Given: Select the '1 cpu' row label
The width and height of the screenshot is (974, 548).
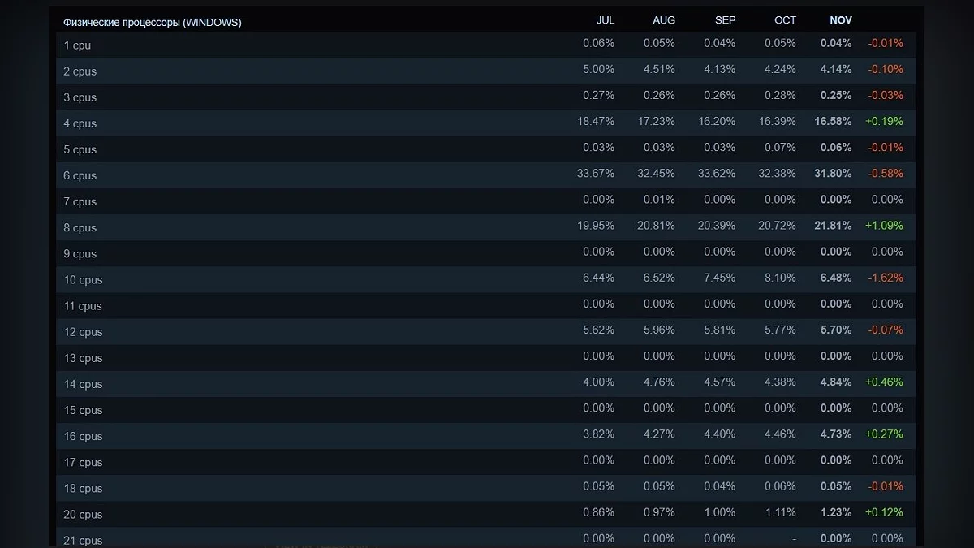Looking at the screenshot, I should point(77,45).
